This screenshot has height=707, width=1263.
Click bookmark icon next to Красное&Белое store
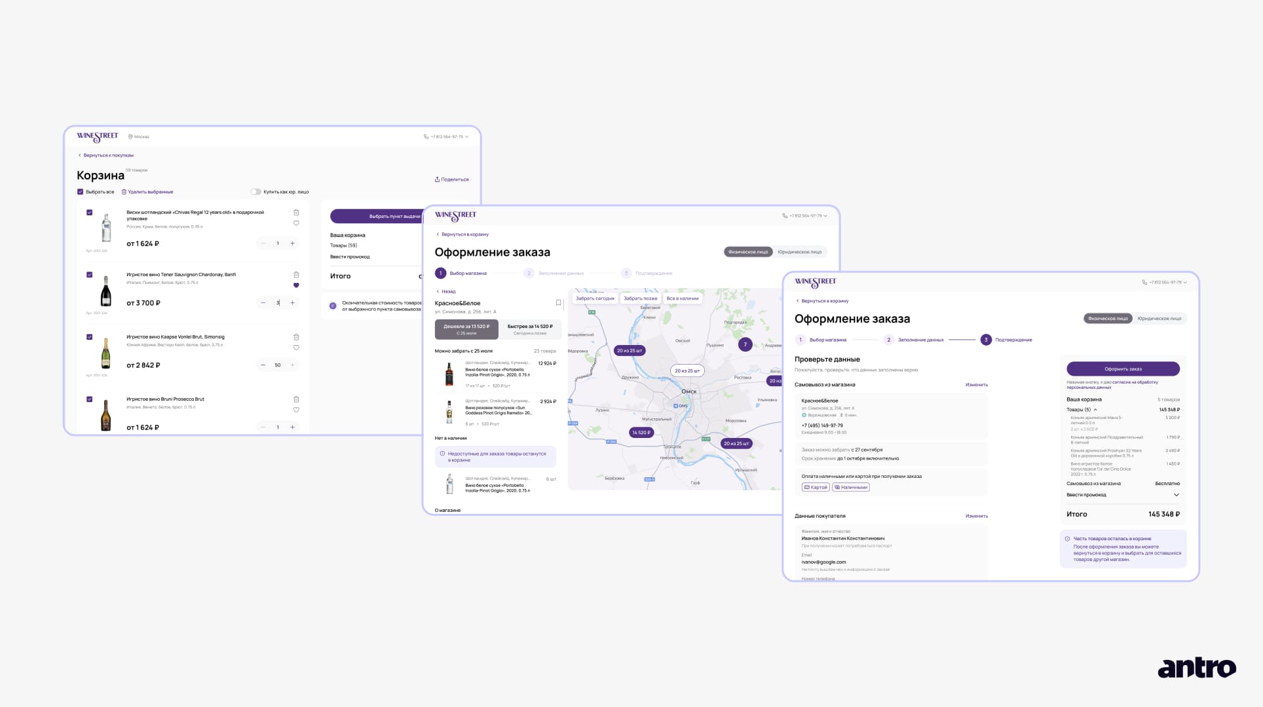[x=558, y=303]
